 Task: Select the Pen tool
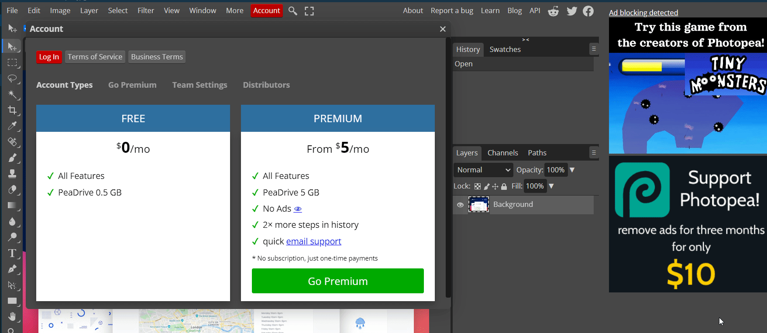pos(12,269)
